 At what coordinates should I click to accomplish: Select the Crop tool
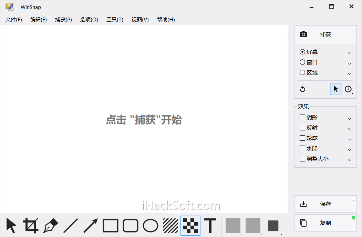(30, 225)
